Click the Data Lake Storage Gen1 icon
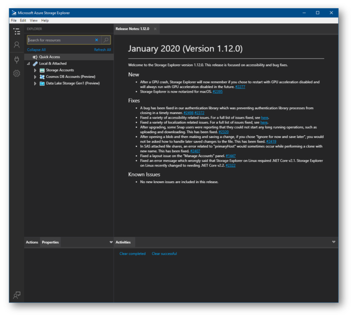 click(42, 83)
